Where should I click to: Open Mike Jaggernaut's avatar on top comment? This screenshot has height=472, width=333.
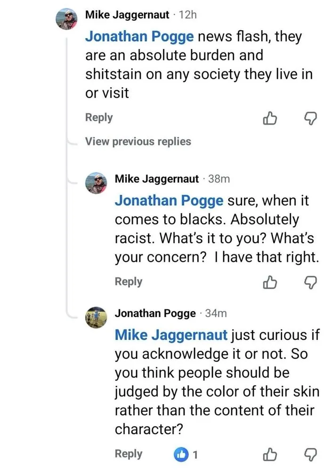tap(67, 19)
